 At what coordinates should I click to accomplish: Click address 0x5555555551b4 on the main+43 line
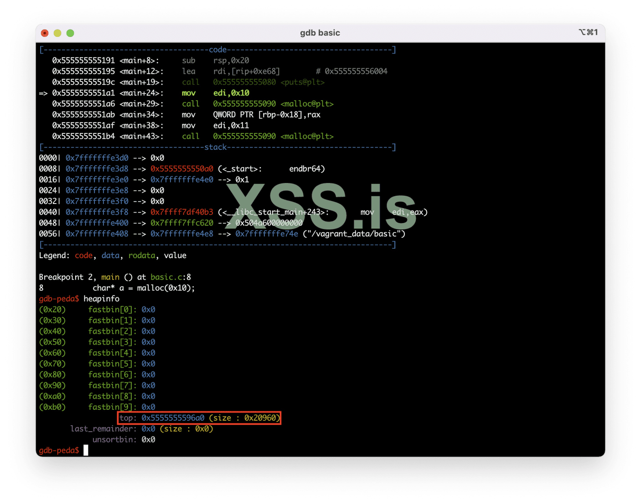83,137
